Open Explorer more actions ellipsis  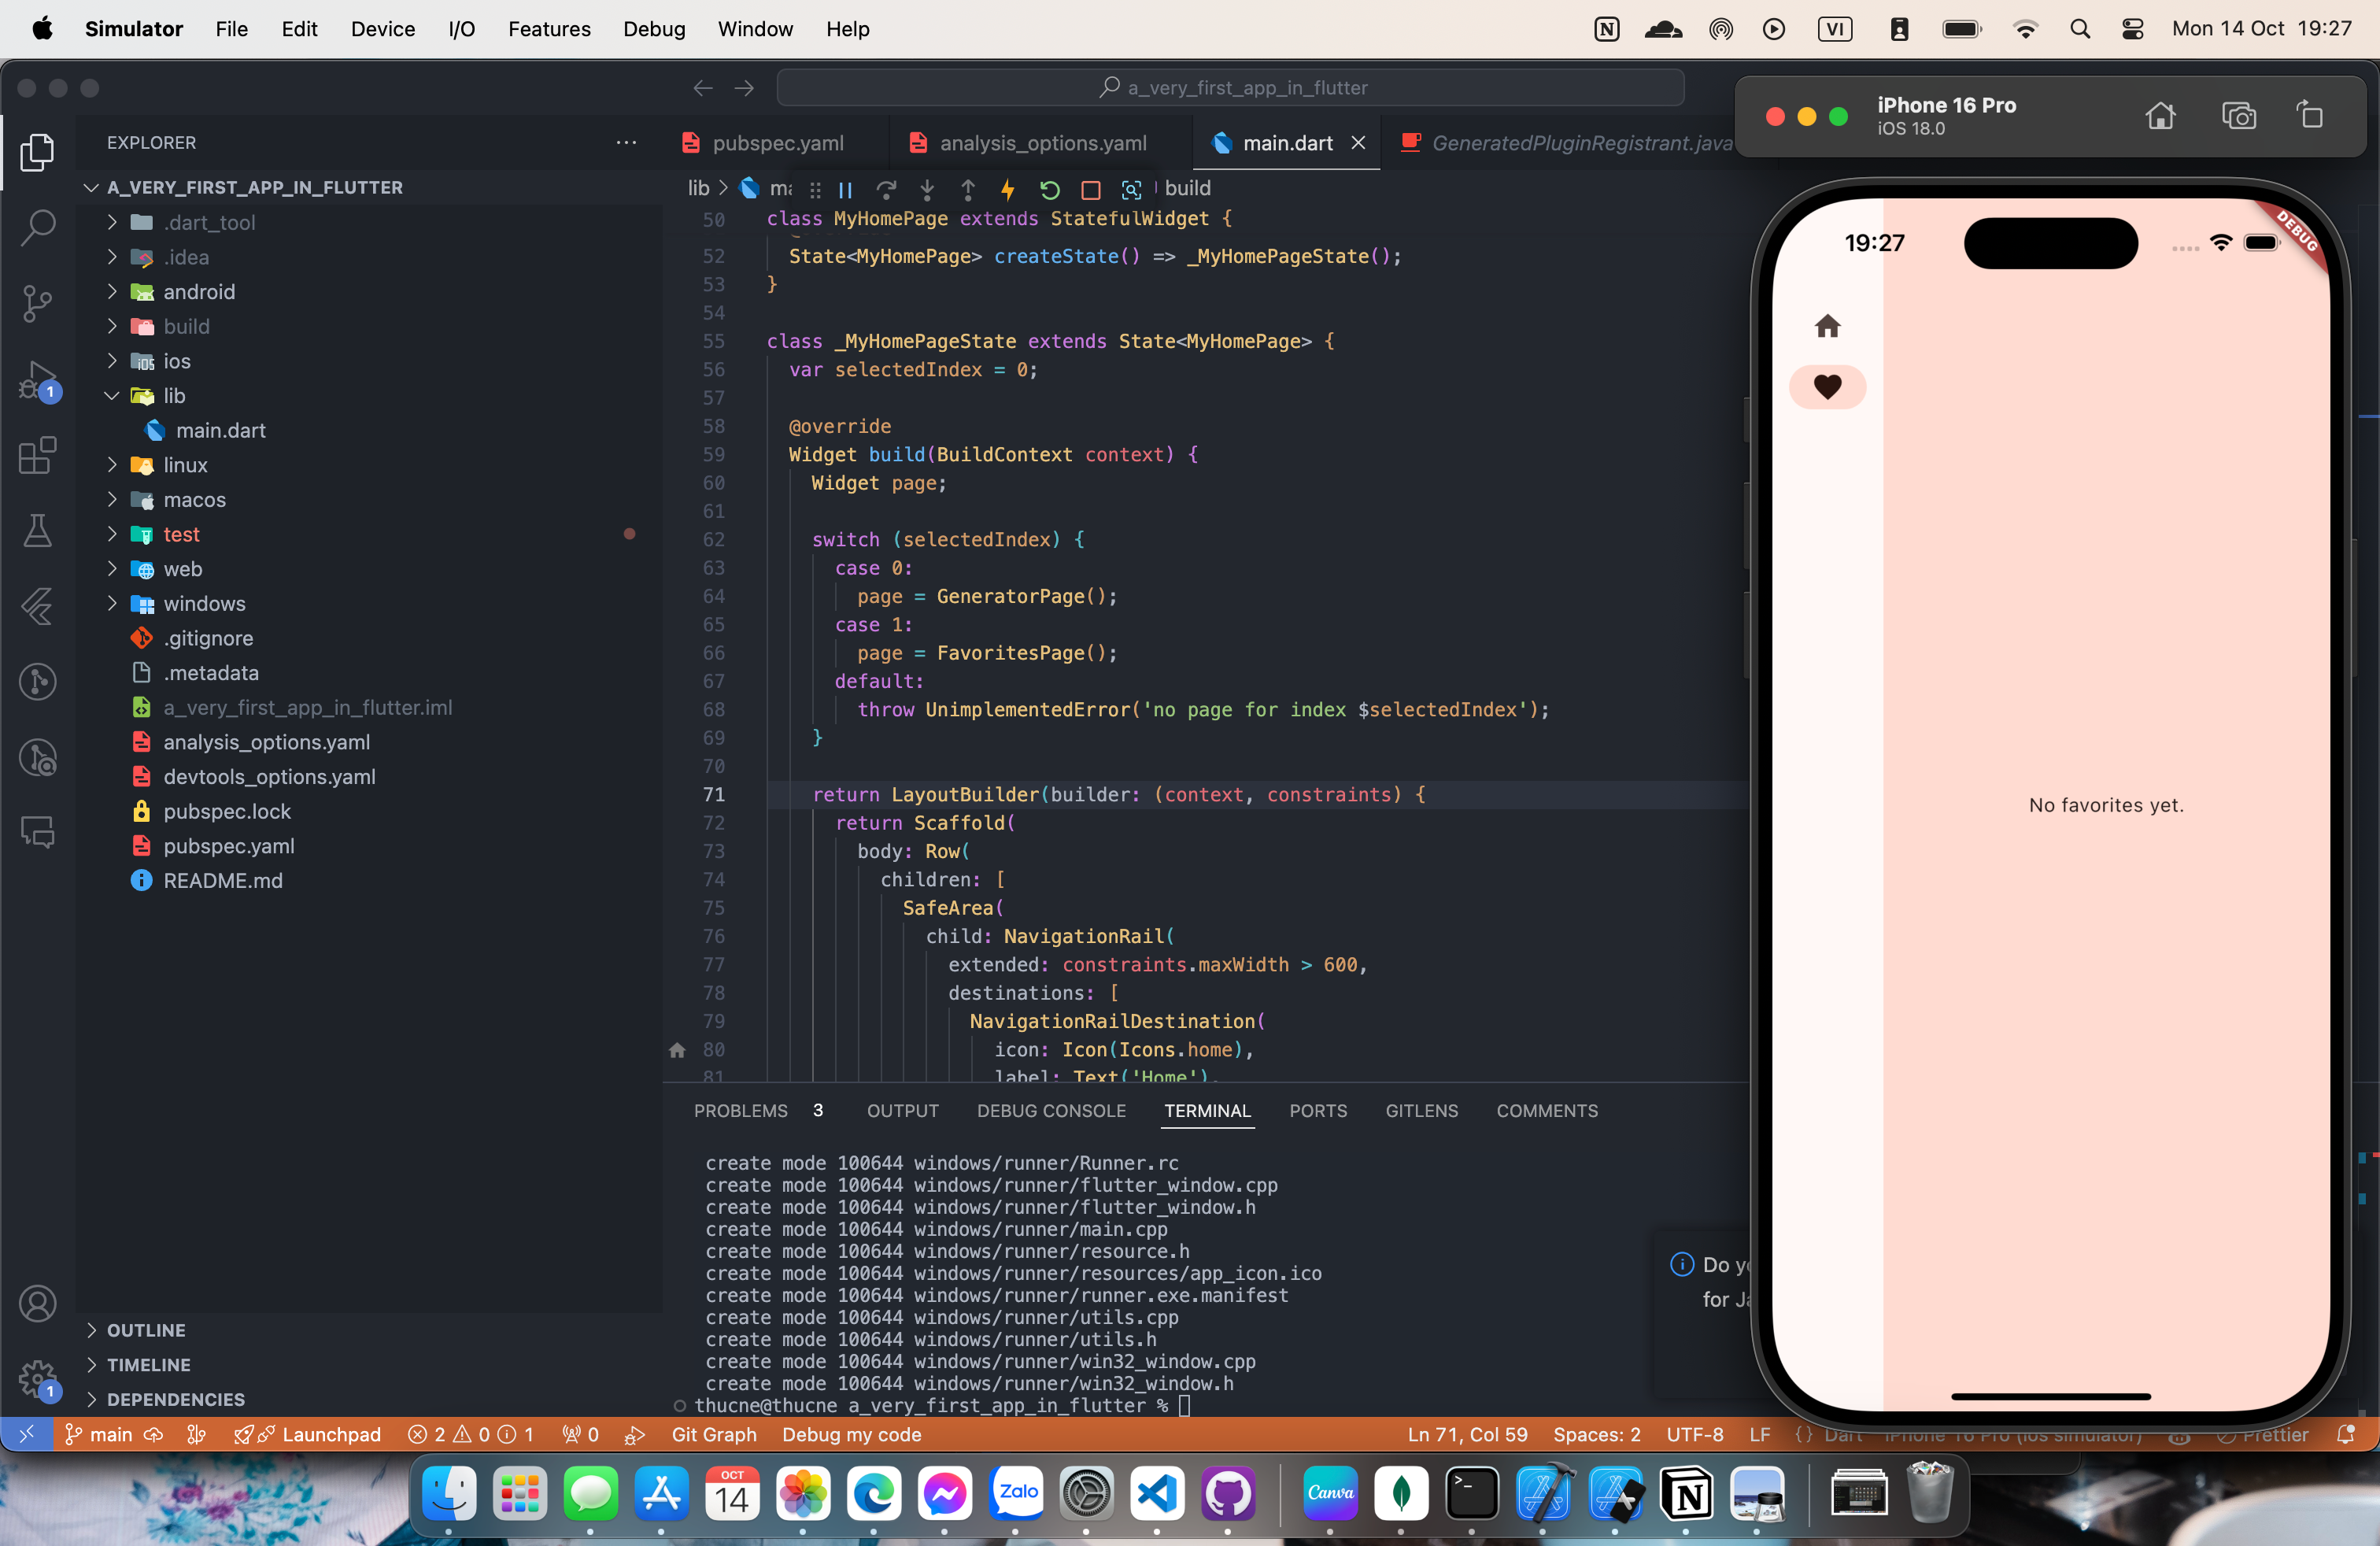[626, 142]
